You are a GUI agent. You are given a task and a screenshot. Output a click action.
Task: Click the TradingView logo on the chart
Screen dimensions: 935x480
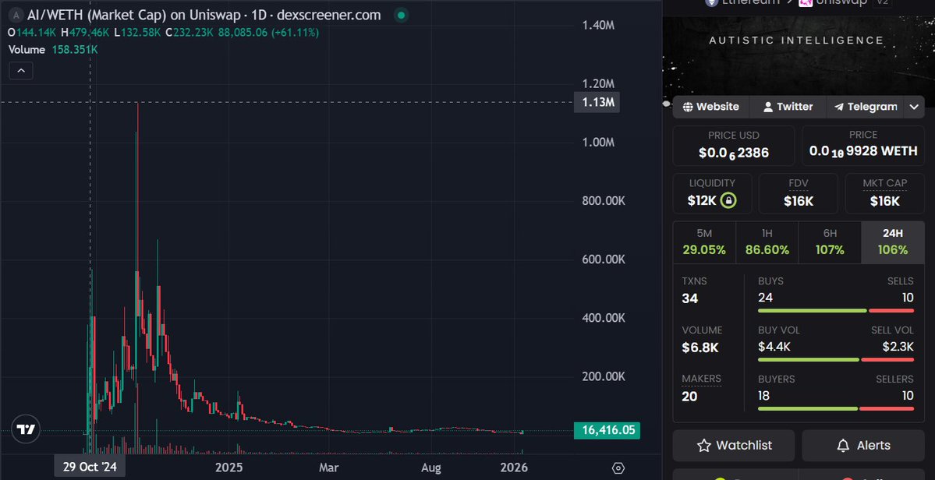coord(26,429)
